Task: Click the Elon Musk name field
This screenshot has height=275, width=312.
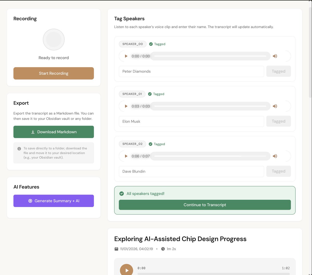Action: point(191,121)
